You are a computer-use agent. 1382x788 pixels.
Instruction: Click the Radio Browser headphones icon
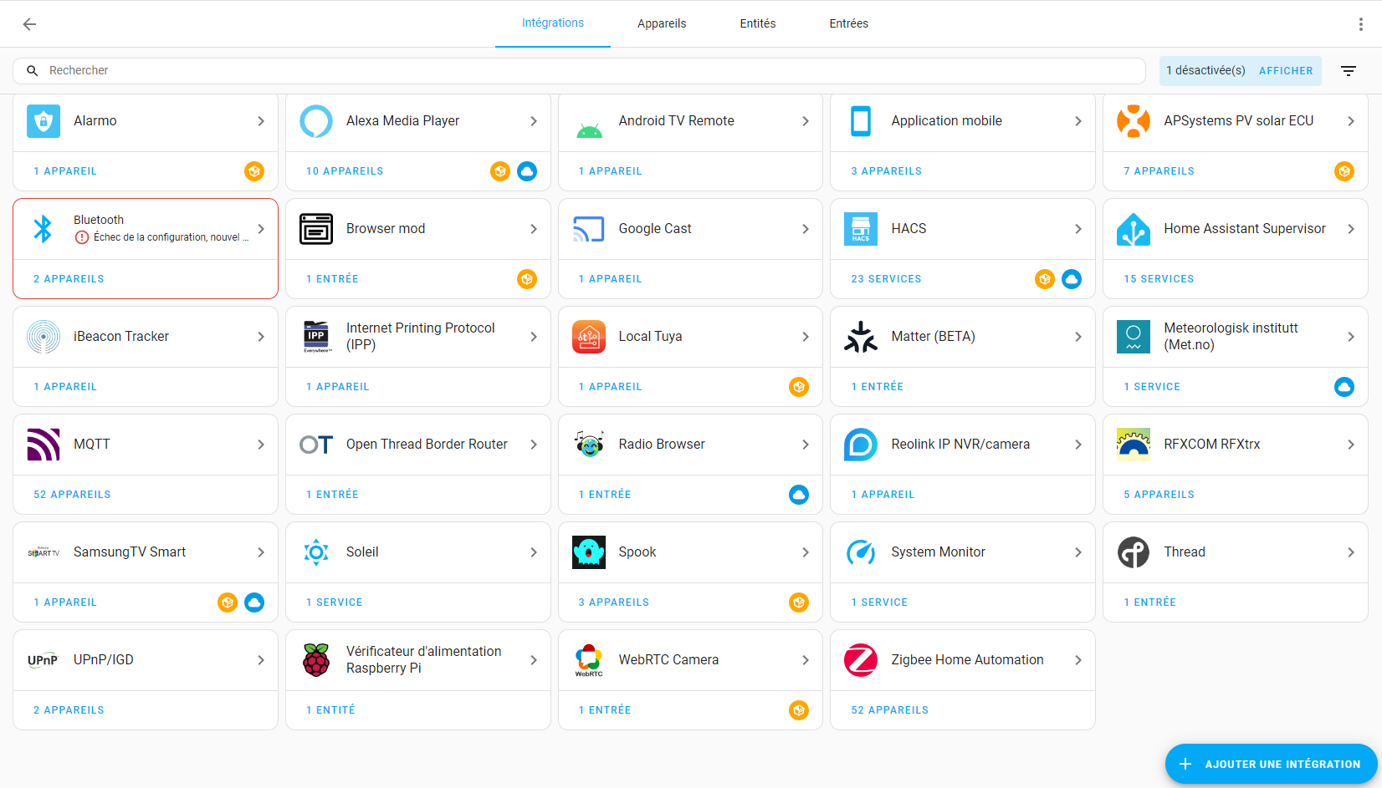tap(589, 445)
